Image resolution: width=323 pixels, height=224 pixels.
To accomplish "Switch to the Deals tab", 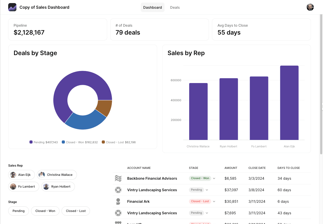I will click(175, 7).
